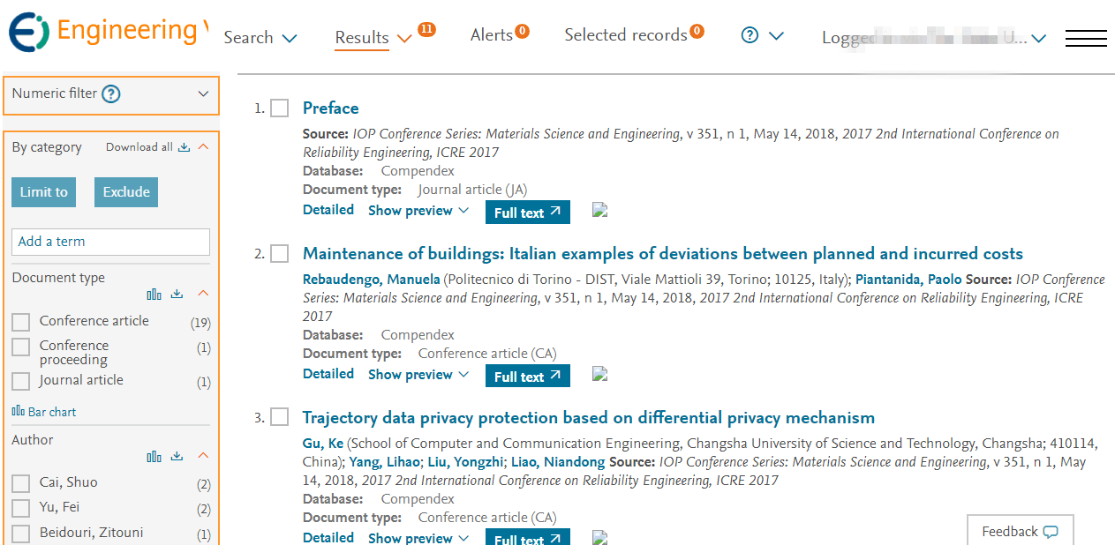Open the Alerts tab

[492, 35]
